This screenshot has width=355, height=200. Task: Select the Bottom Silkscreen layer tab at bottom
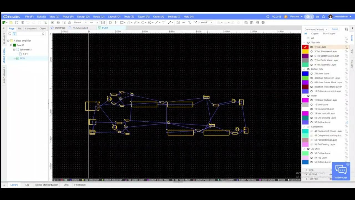[x=112, y=180]
